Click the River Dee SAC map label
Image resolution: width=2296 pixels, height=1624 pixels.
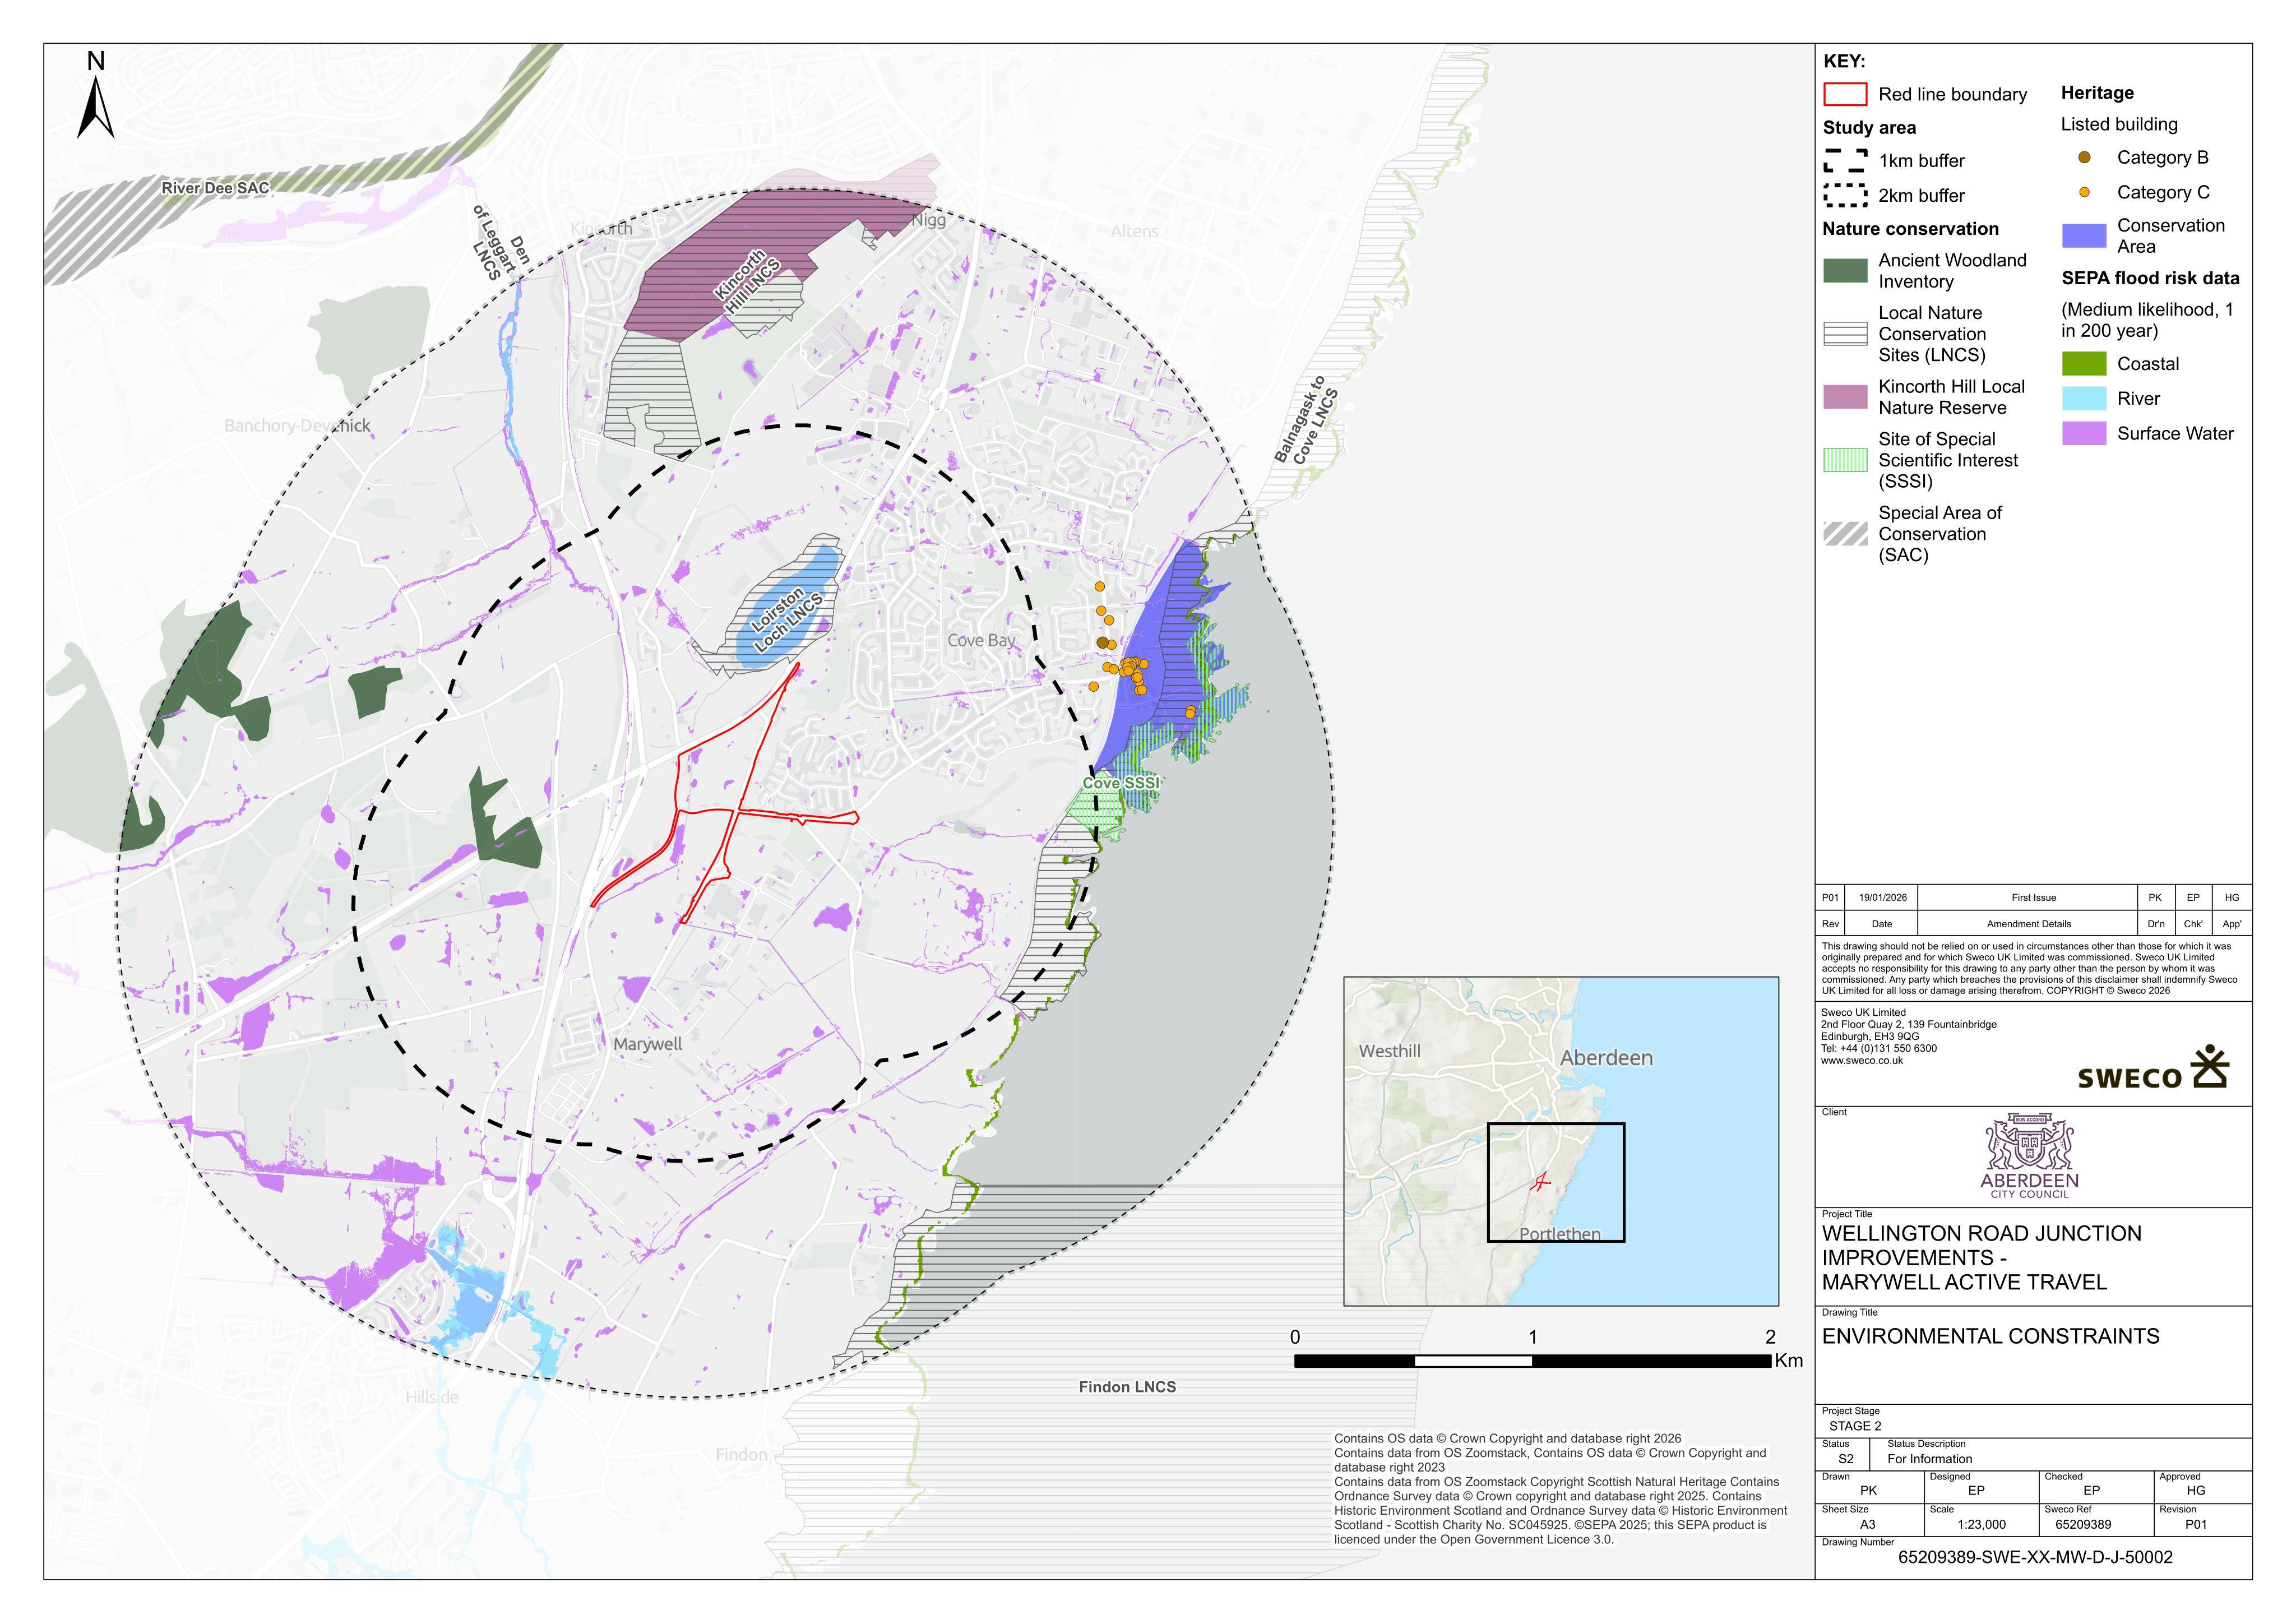pyautogui.click(x=215, y=188)
